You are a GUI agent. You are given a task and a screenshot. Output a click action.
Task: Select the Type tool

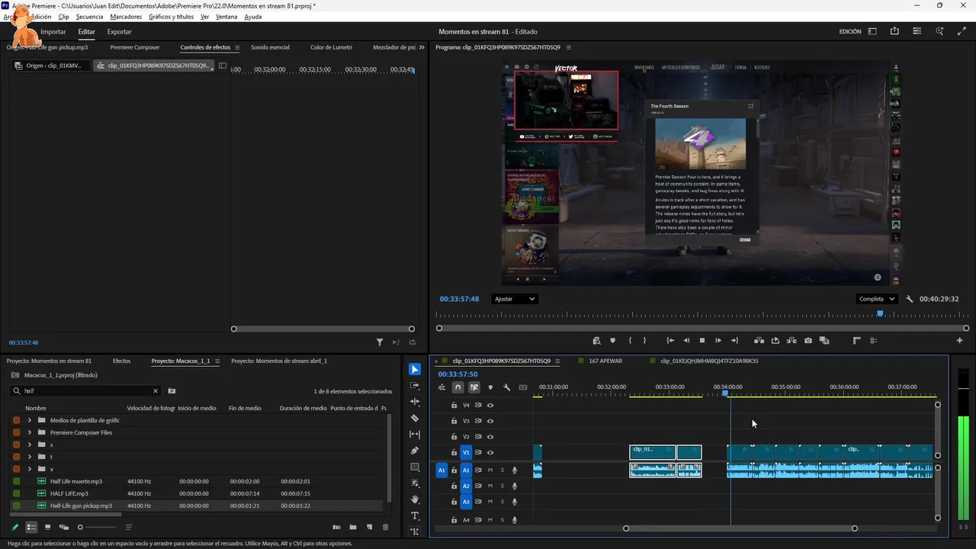(x=415, y=515)
